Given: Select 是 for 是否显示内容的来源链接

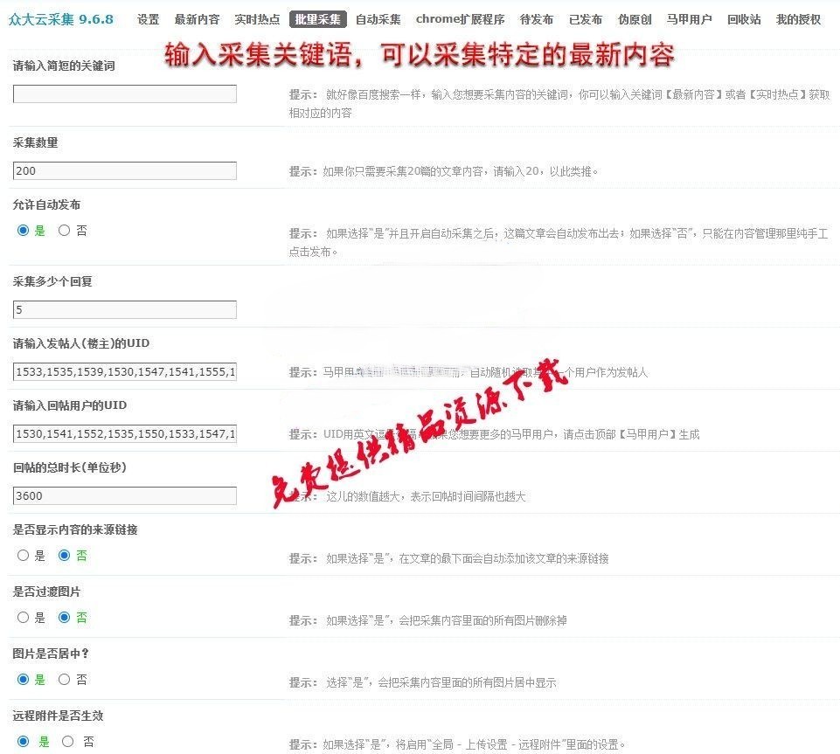Looking at the screenshot, I should tap(24, 555).
